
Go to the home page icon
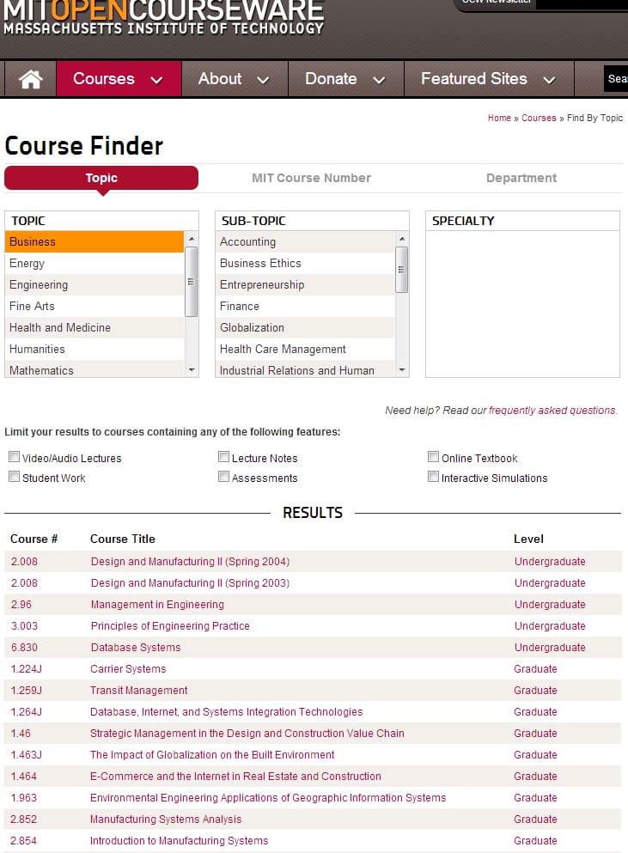[x=30, y=79]
